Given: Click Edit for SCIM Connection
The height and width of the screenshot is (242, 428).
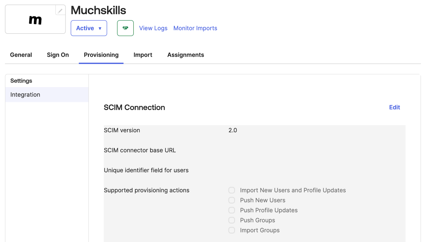Looking at the screenshot, I should point(394,107).
